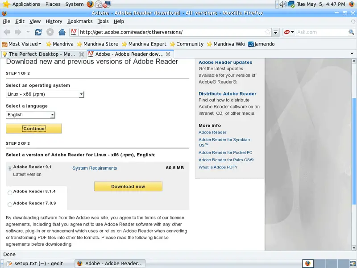Open the back/forward history dropdown arrow
The image size is (357, 268).
coord(28,32)
